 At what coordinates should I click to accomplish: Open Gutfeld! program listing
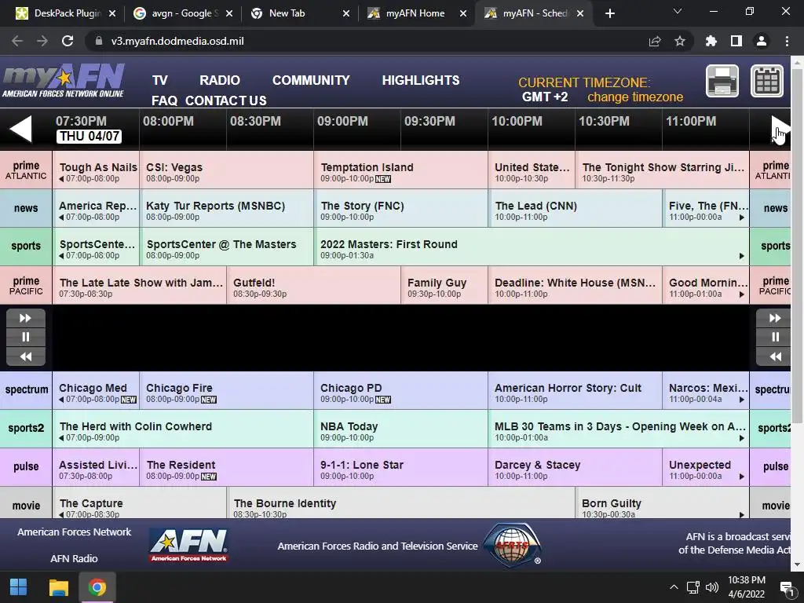coord(313,285)
